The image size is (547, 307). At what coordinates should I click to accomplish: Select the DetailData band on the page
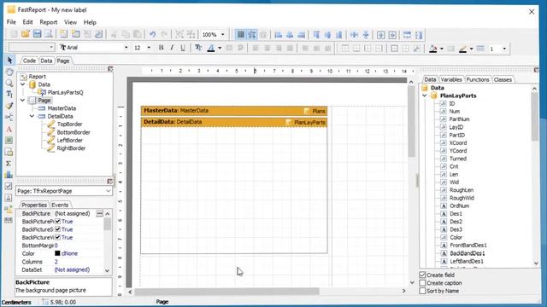(x=234, y=122)
